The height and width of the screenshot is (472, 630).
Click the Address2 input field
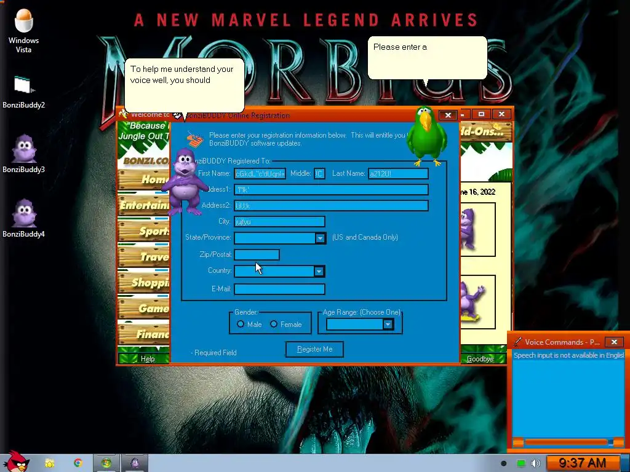[332, 205]
